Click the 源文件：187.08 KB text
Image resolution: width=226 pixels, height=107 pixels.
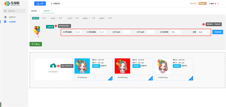click(138, 60)
